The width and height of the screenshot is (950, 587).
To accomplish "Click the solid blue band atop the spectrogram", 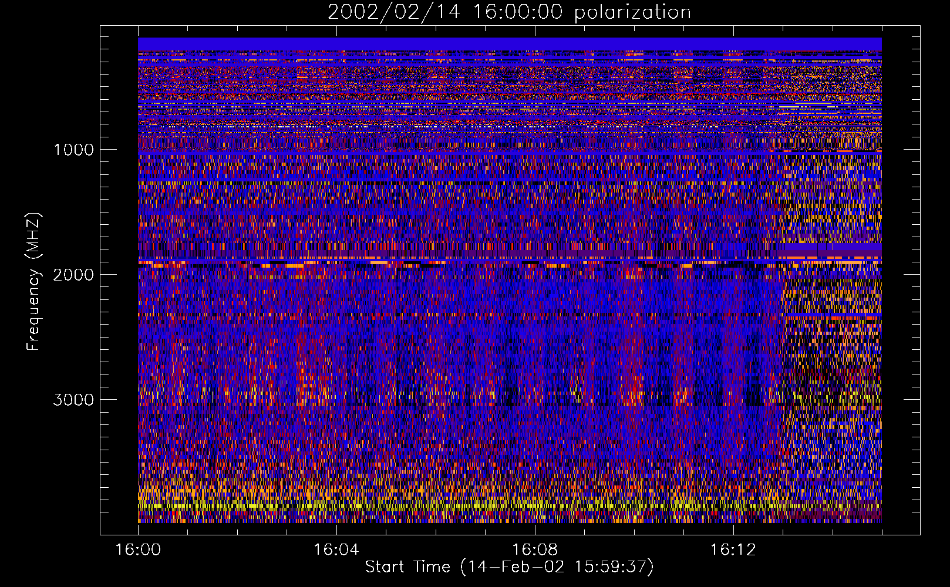I will coord(510,44).
